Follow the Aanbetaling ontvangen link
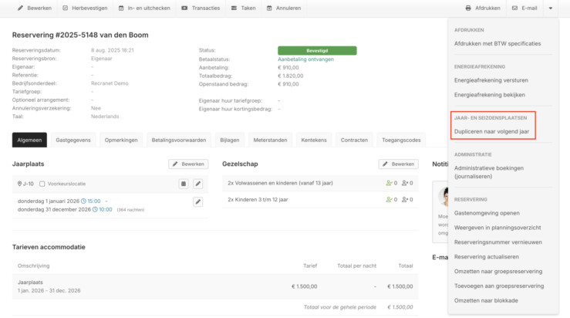This screenshot has height=318, width=570. (305, 59)
